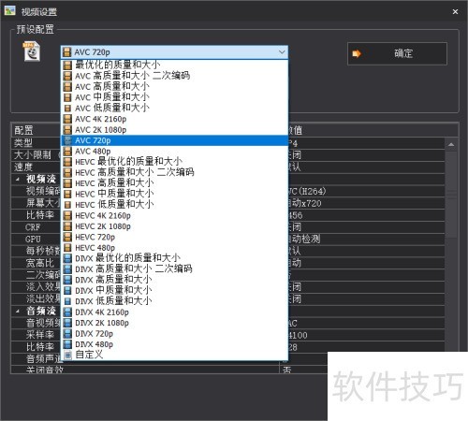Click the 采样率 row label
The width and height of the screenshot is (468, 421).
[40, 335]
